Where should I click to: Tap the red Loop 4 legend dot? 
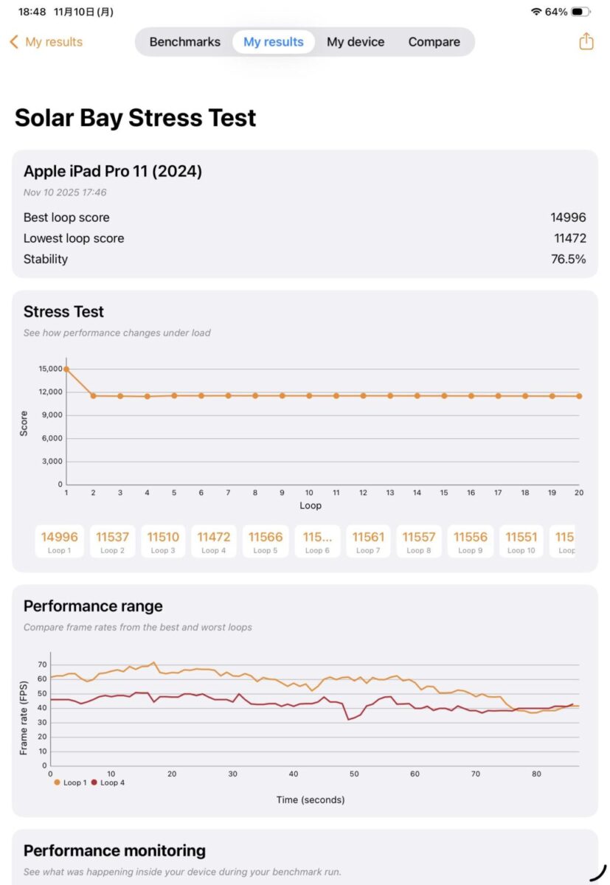(x=94, y=782)
